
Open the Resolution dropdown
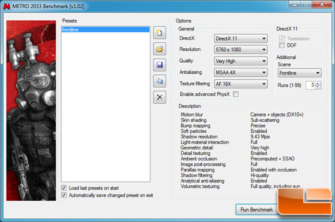click(x=241, y=49)
